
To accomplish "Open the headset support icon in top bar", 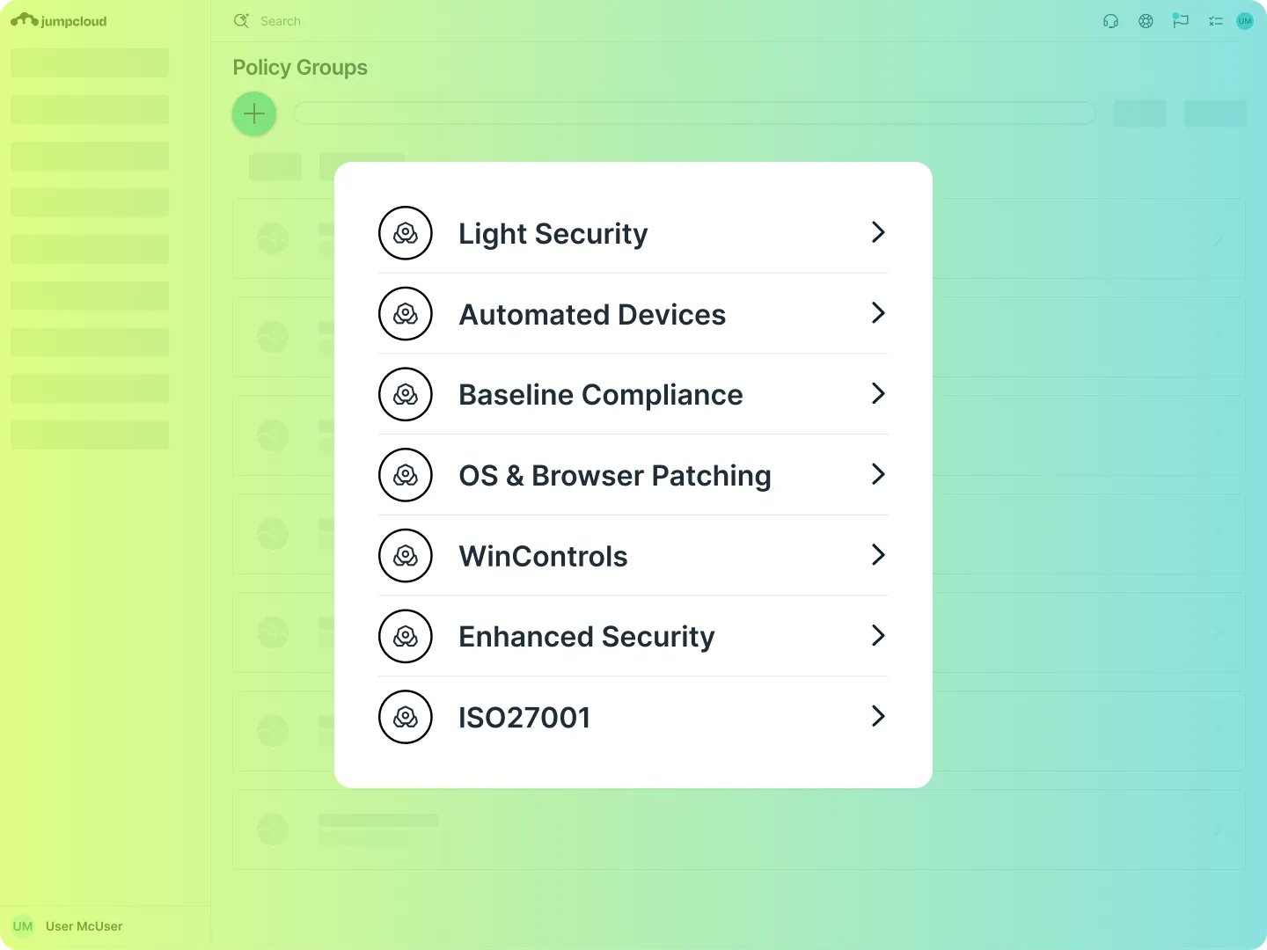I will (1110, 21).
